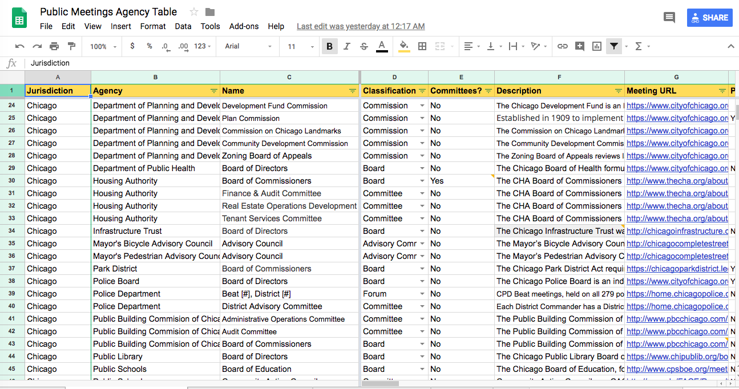Open the Add-ons menu
Image resolution: width=739 pixels, height=389 pixels.
pos(244,26)
